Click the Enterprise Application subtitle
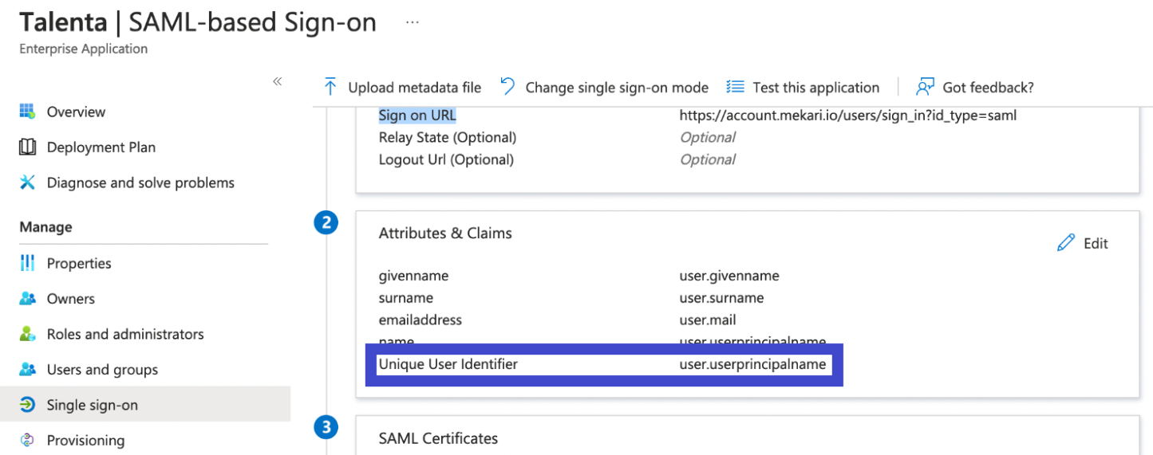Viewport: 1153px width, 455px height. coord(84,49)
